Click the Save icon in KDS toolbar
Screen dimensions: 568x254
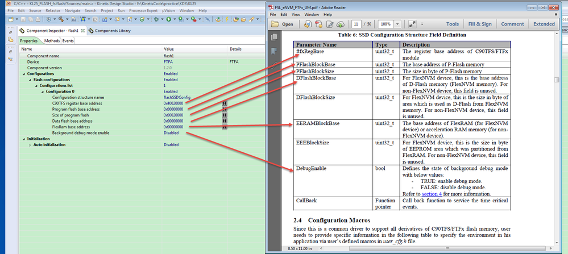(23, 19)
